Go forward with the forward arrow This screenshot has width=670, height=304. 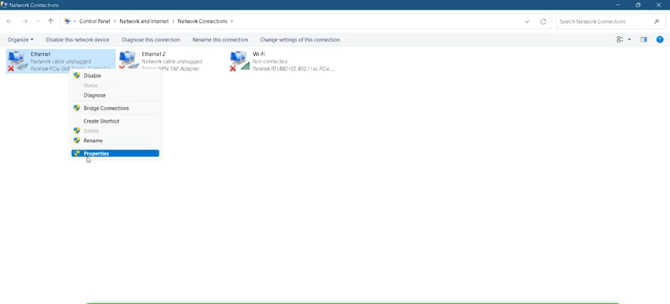[25, 21]
